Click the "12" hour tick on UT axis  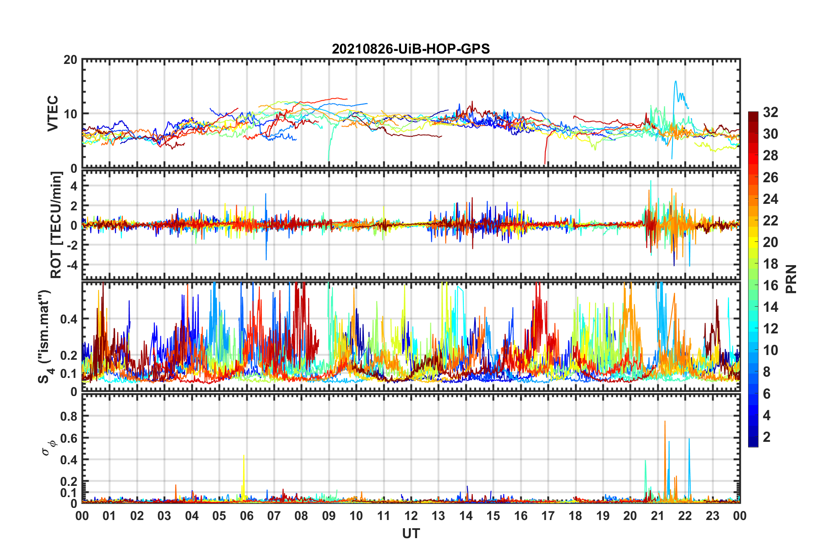411,516
